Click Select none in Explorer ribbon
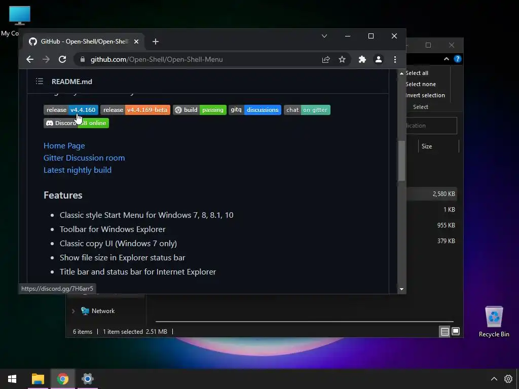 point(420,85)
